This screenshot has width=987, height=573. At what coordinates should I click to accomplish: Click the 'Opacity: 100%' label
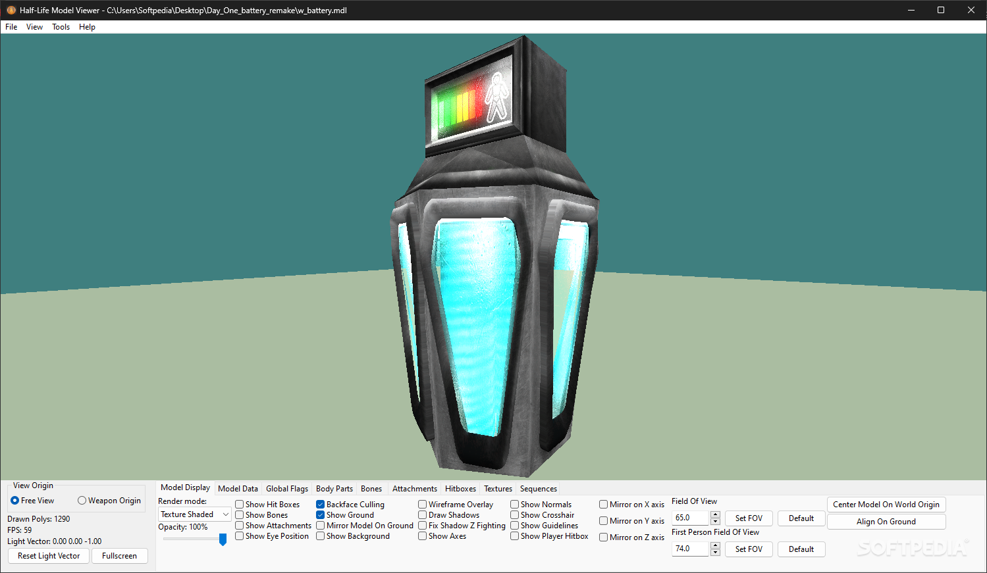click(x=183, y=526)
